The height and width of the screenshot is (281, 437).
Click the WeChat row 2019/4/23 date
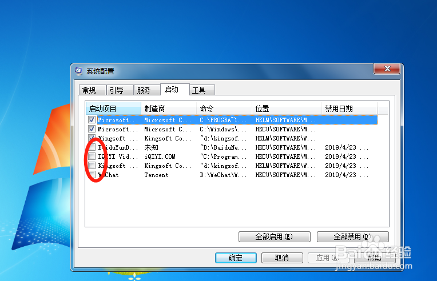point(347,175)
